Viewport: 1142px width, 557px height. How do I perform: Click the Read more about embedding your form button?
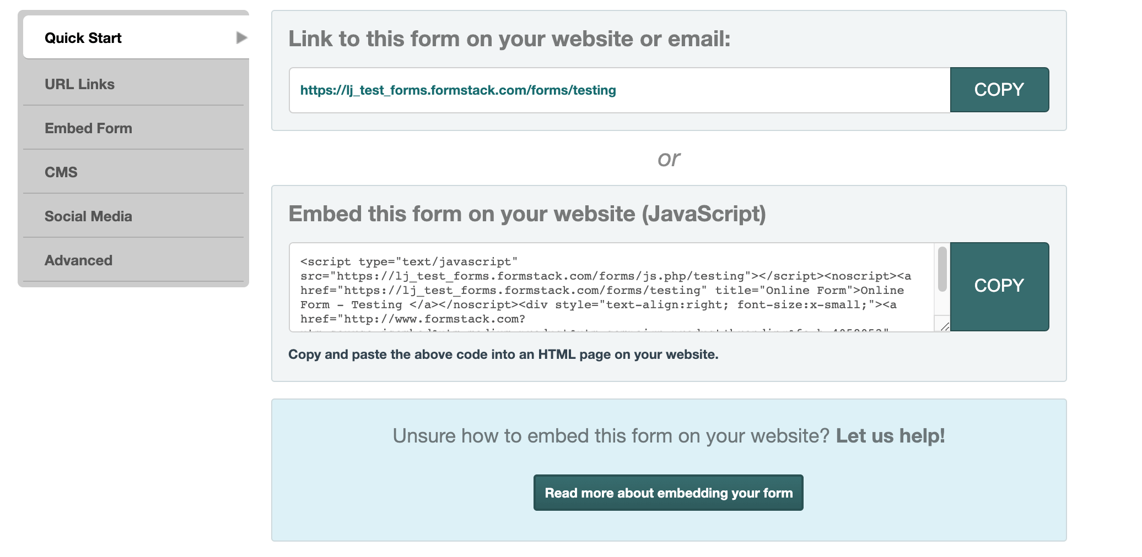coord(669,493)
